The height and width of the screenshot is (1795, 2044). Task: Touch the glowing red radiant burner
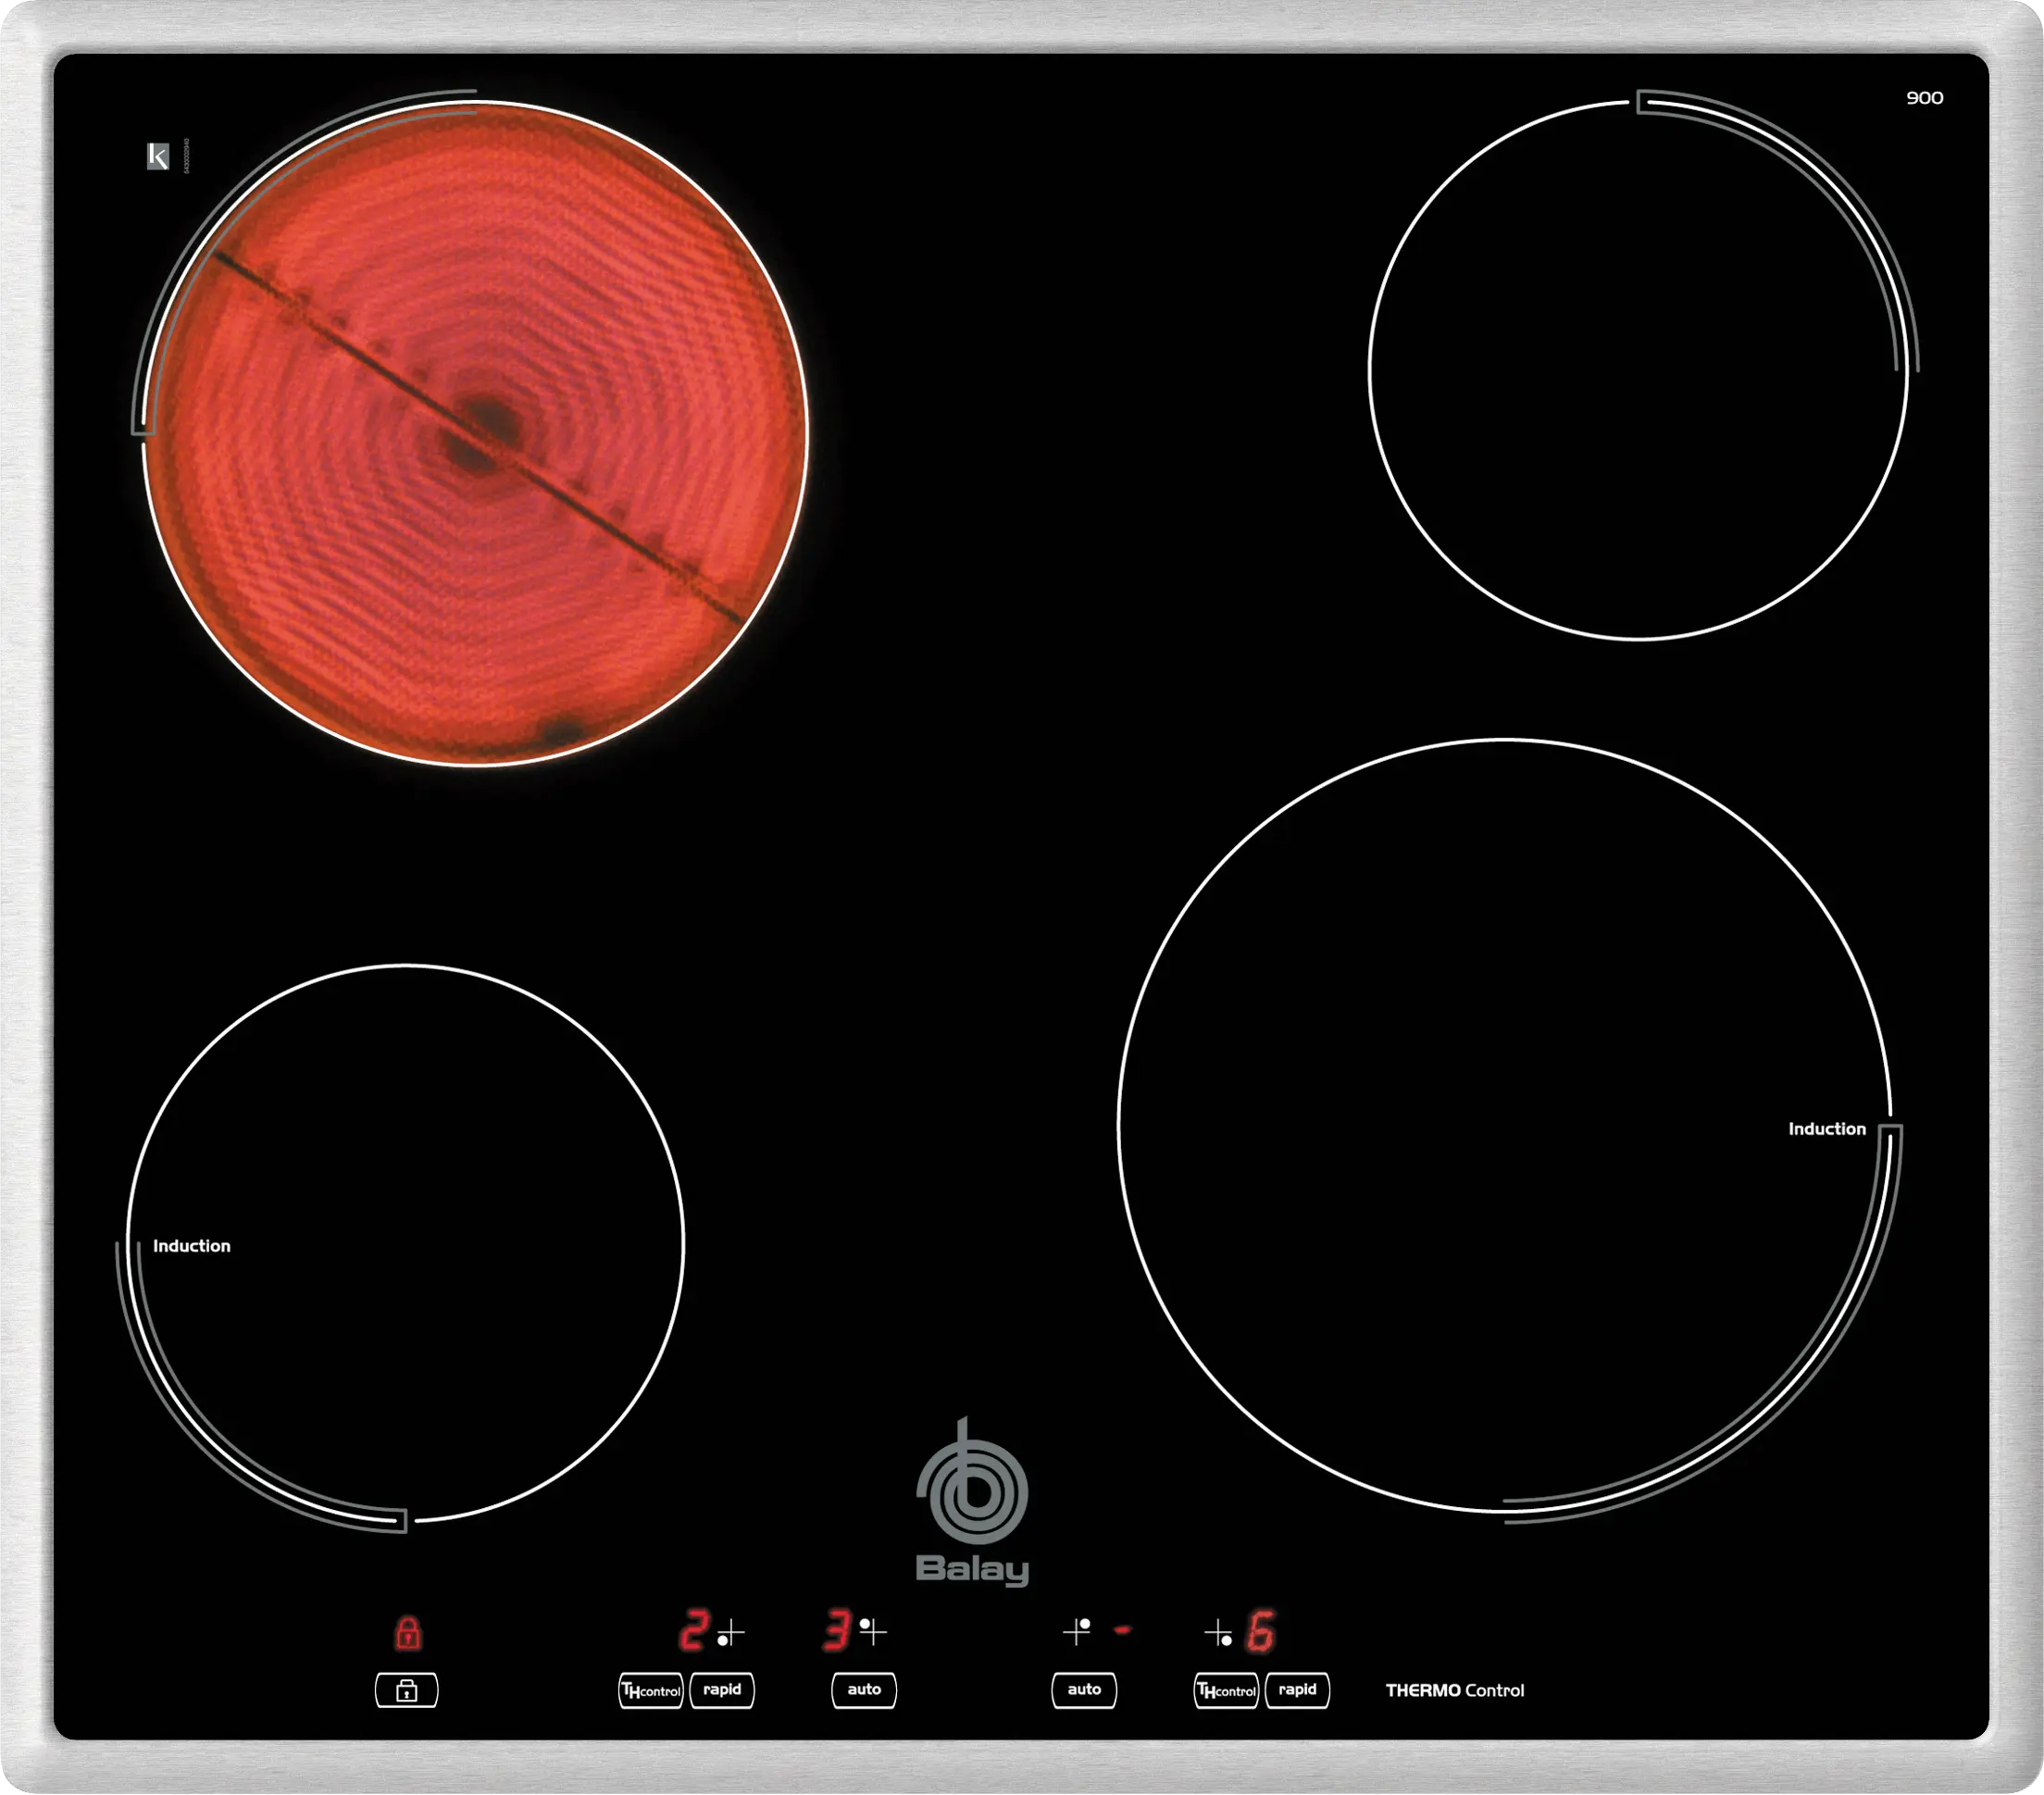tap(476, 434)
